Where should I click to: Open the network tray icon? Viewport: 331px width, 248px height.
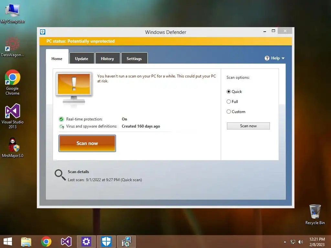pos(293,242)
